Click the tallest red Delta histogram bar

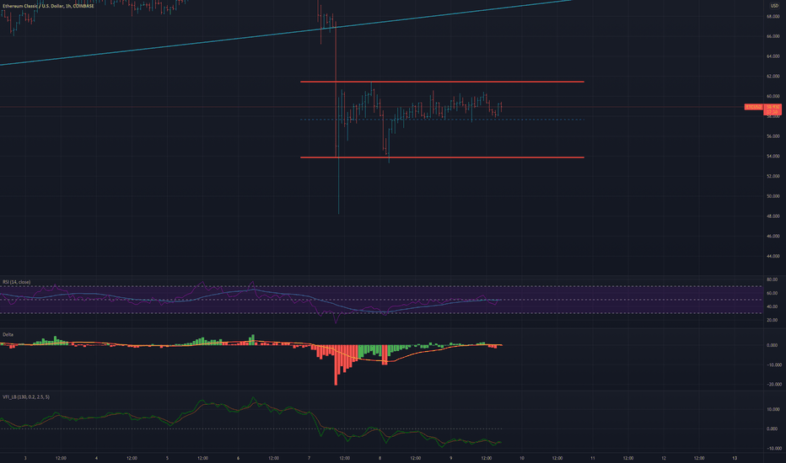pos(336,365)
